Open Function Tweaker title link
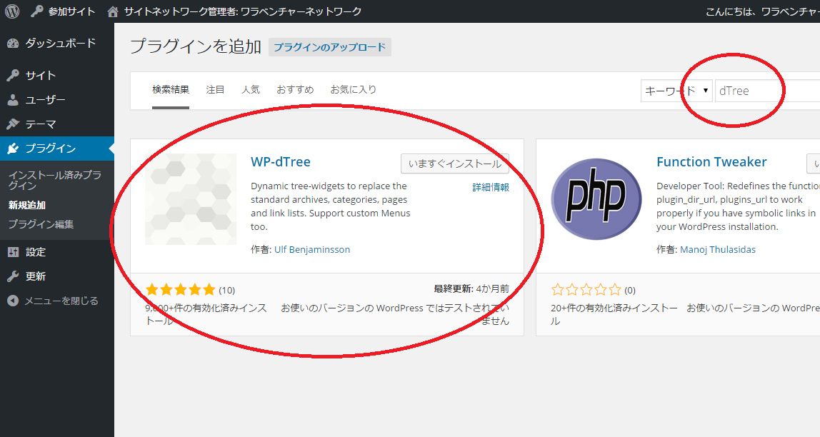Viewport: 820px width, 437px height. pyautogui.click(x=711, y=162)
